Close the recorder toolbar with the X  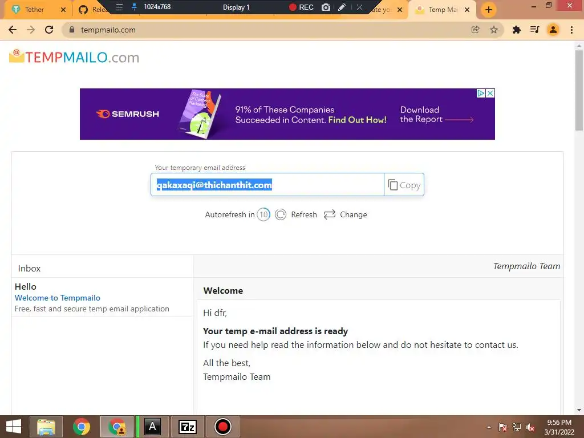pyautogui.click(x=359, y=7)
